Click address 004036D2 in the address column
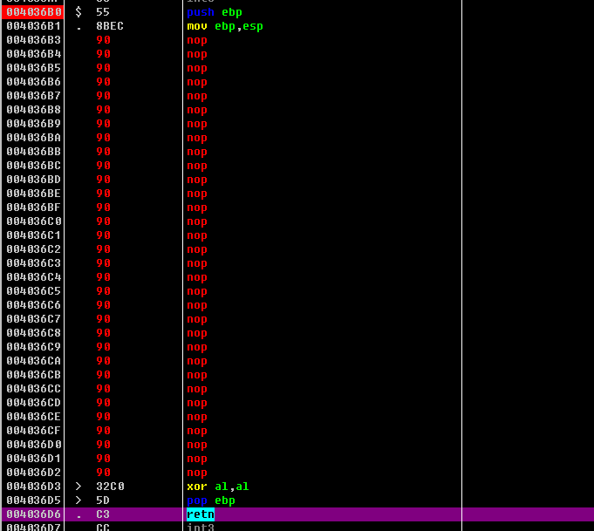Screen dimensions: 594x531 (34, 473)
